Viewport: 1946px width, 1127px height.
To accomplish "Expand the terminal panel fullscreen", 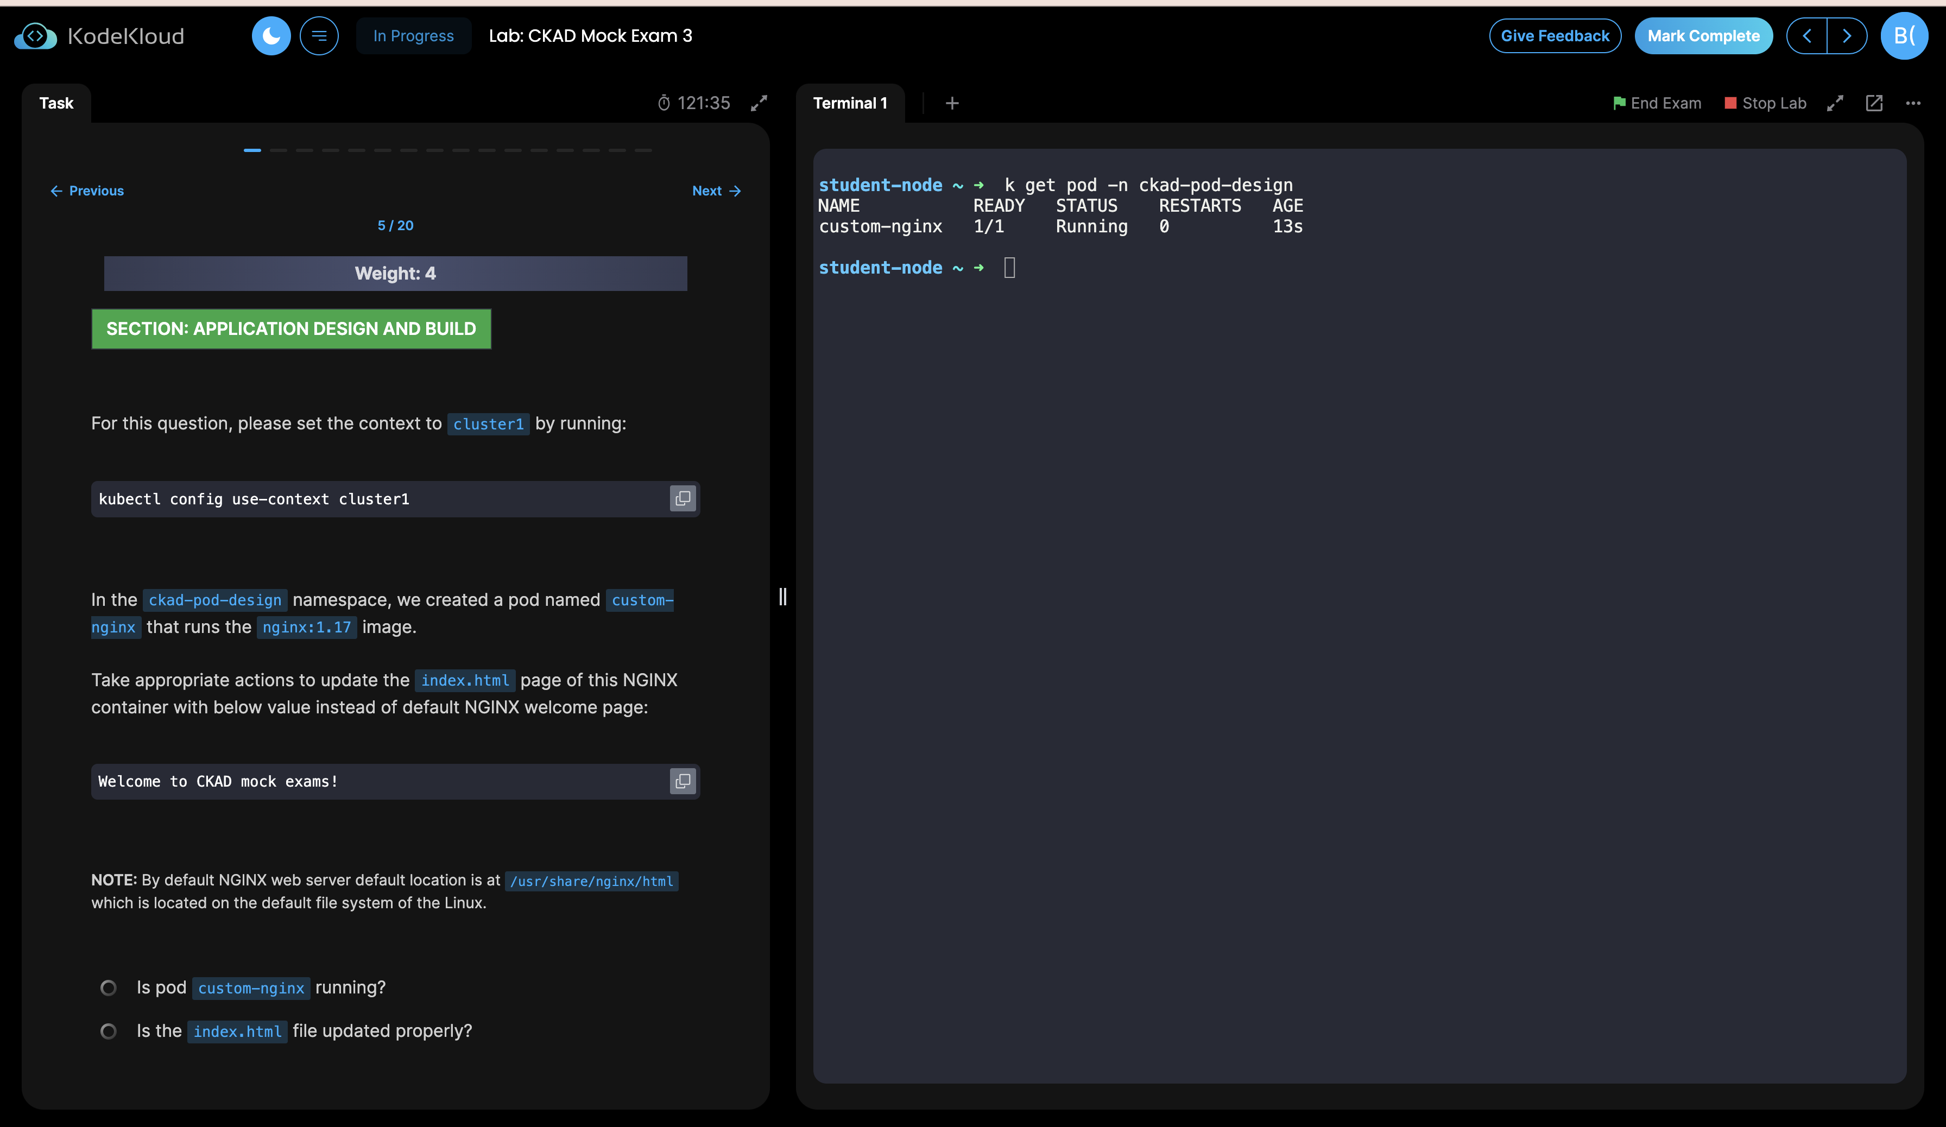I will click(1836, 103).
